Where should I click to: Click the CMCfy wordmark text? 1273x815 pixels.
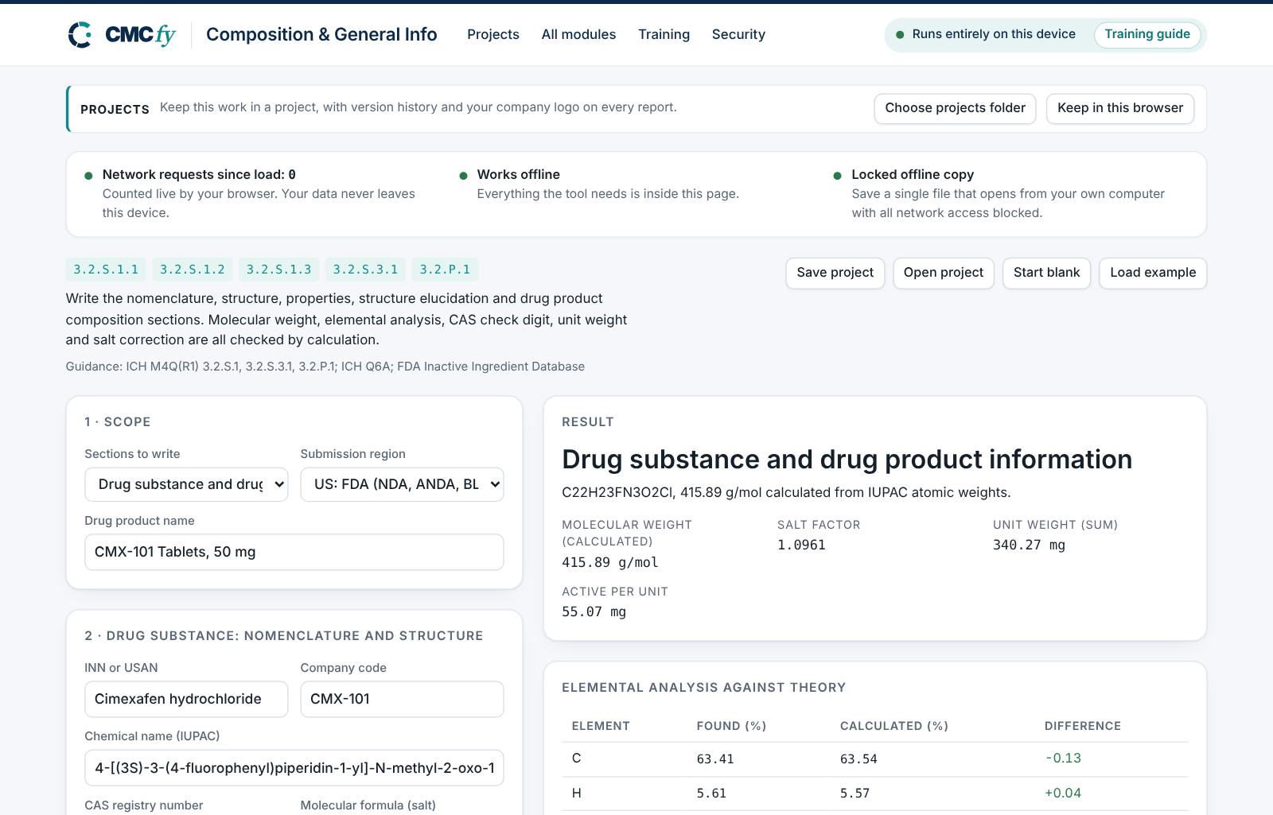[x=140, y=35]
